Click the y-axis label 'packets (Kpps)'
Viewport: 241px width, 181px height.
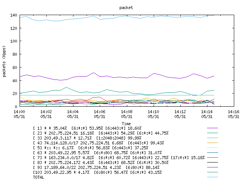pos(4,61)
